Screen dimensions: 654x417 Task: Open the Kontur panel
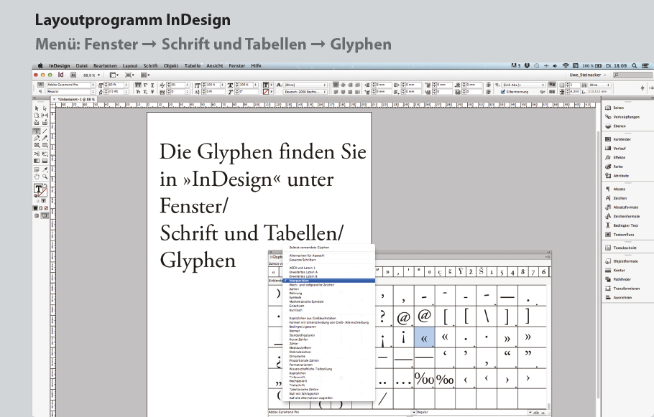615,271
